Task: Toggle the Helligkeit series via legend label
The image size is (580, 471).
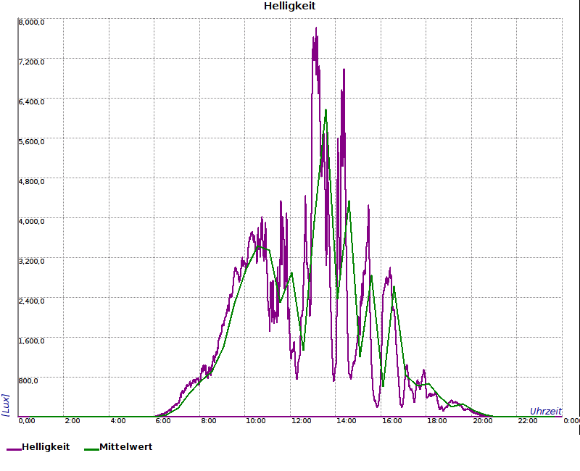Action: pos(46,447)
